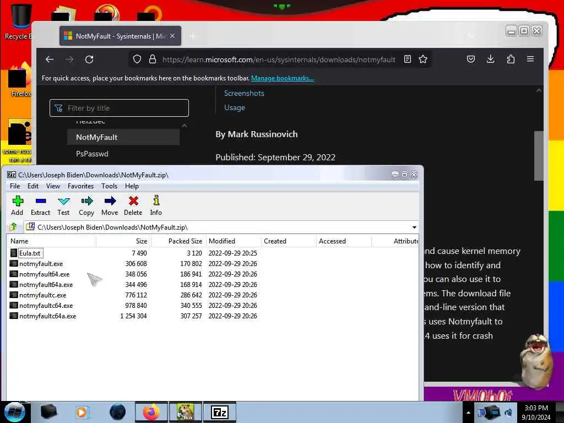Open the Pocket save icon

[471, 59]
